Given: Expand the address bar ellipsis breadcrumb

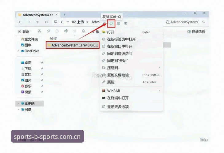Looking at the screenshot, I should (68, 22).
